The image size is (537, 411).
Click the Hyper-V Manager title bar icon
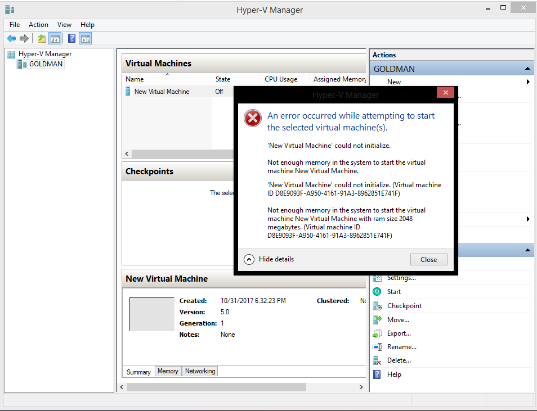coord(10,10)
